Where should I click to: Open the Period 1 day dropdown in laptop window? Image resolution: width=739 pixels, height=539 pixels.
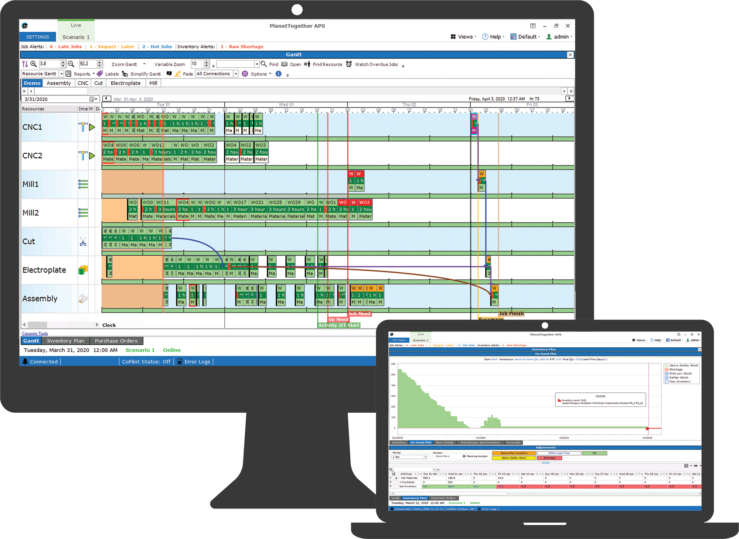pyautogui.click(x=425, y=457)
